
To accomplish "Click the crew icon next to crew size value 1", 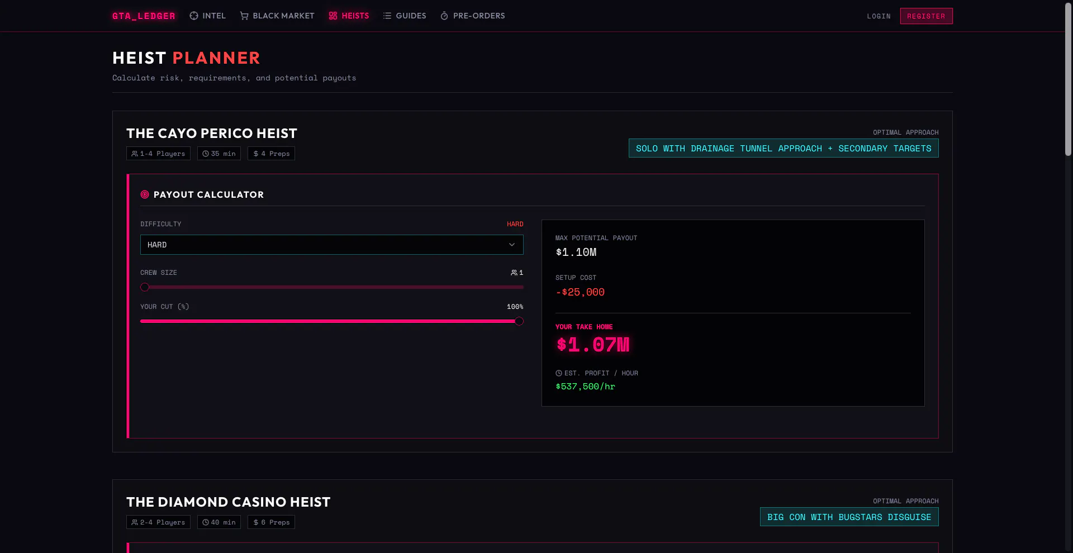I will [514, 273].
